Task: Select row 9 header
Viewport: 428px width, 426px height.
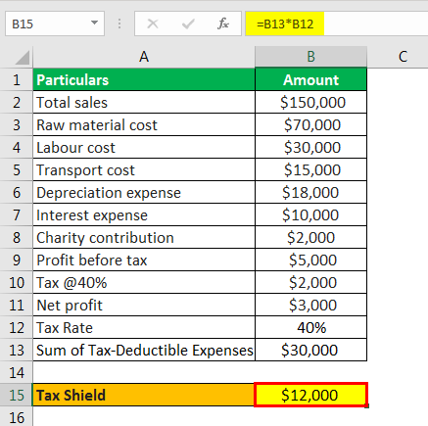Action: (17, 260)
